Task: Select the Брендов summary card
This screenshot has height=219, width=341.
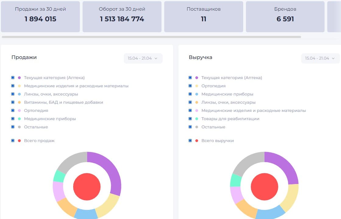Action: (x=285, y=17)
